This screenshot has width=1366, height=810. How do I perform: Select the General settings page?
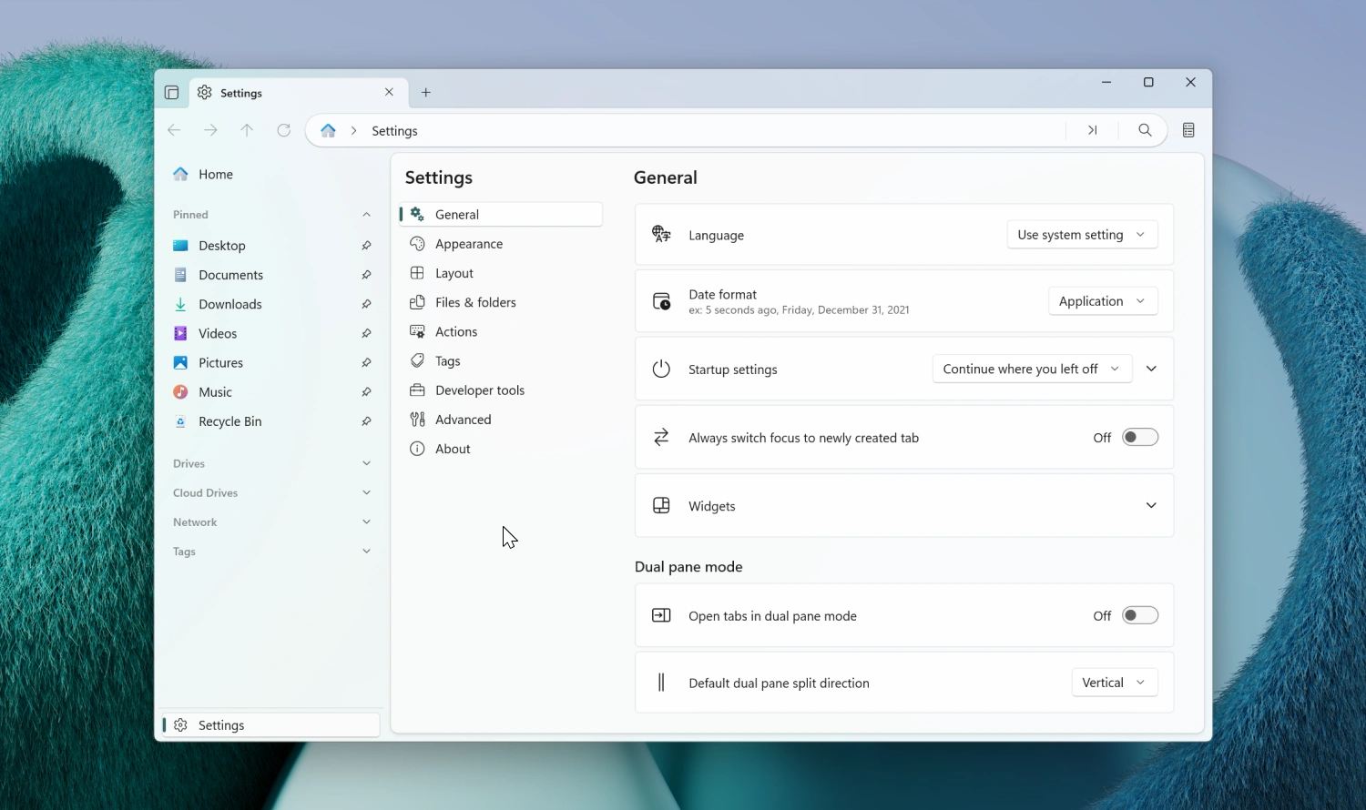[501, 215]
